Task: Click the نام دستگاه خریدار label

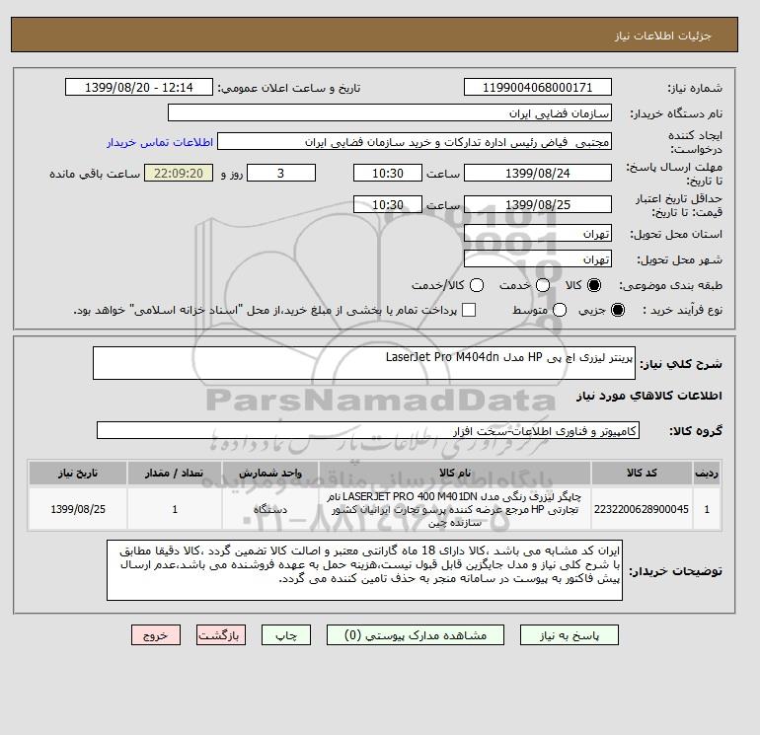Action: 676,113
